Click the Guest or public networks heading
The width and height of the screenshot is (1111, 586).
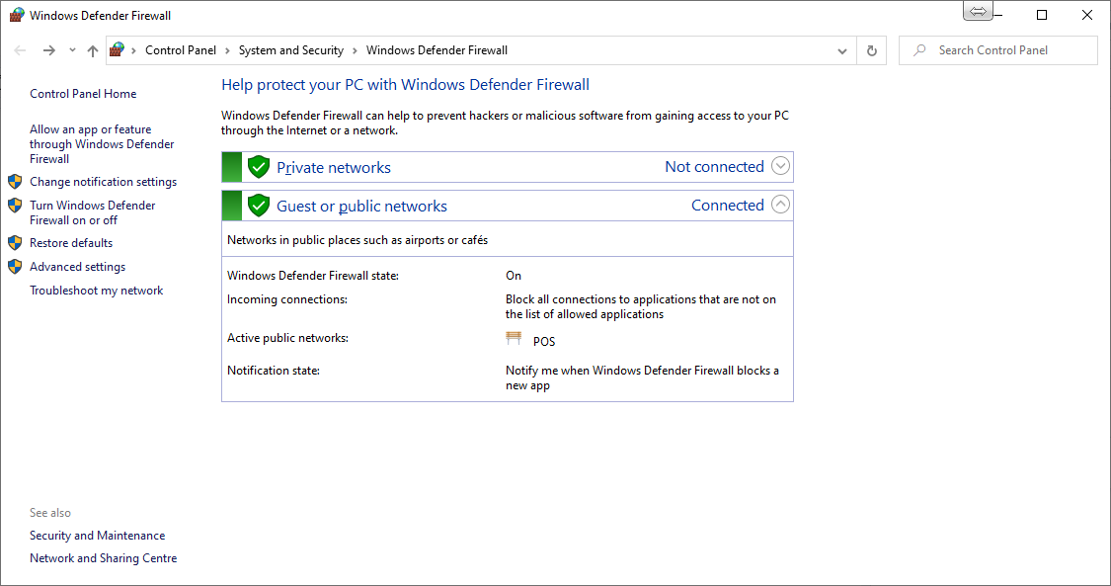tap(361, 207)
